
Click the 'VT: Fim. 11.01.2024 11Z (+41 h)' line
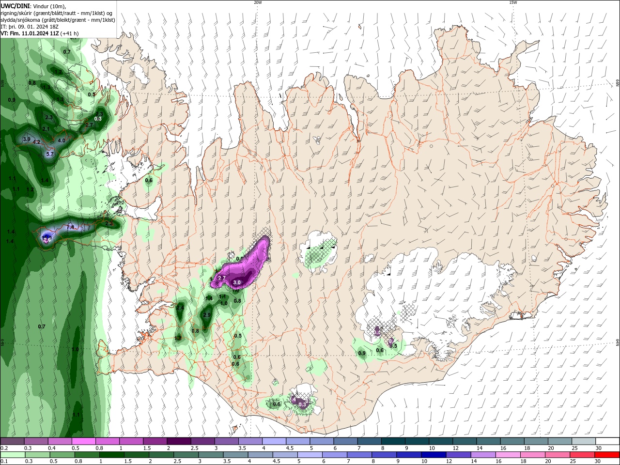pos(40,33)
